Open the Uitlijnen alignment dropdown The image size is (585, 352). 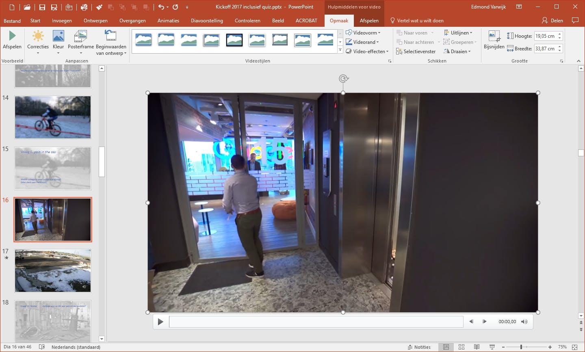(458, 33)
